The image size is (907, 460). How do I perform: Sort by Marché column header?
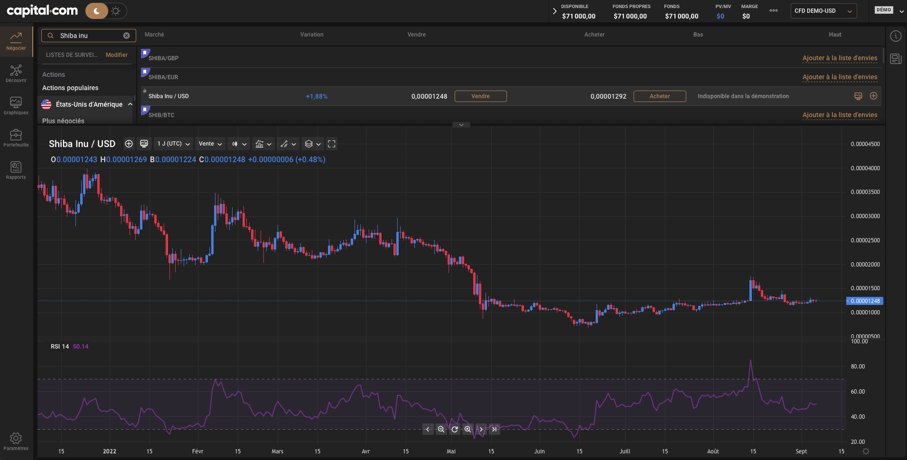(x=154, y=35)
